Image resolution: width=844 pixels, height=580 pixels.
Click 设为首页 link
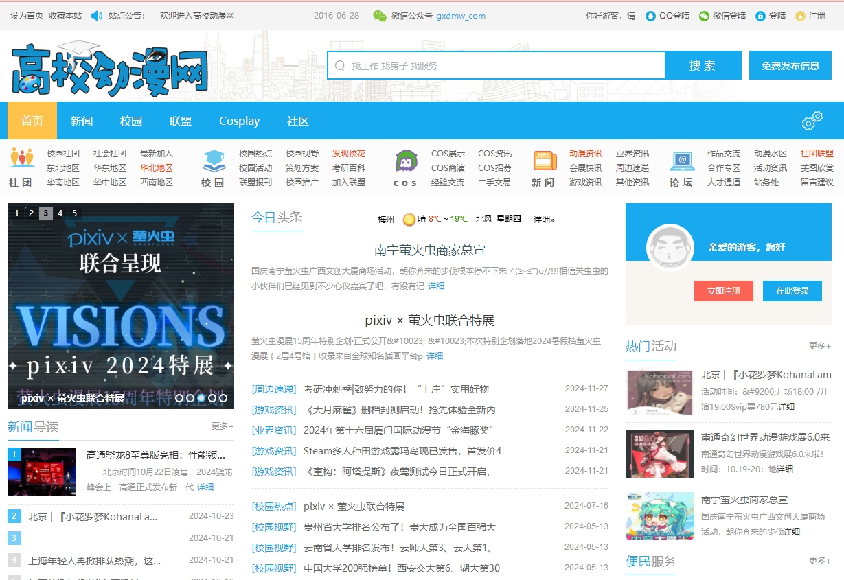[27, 15]
